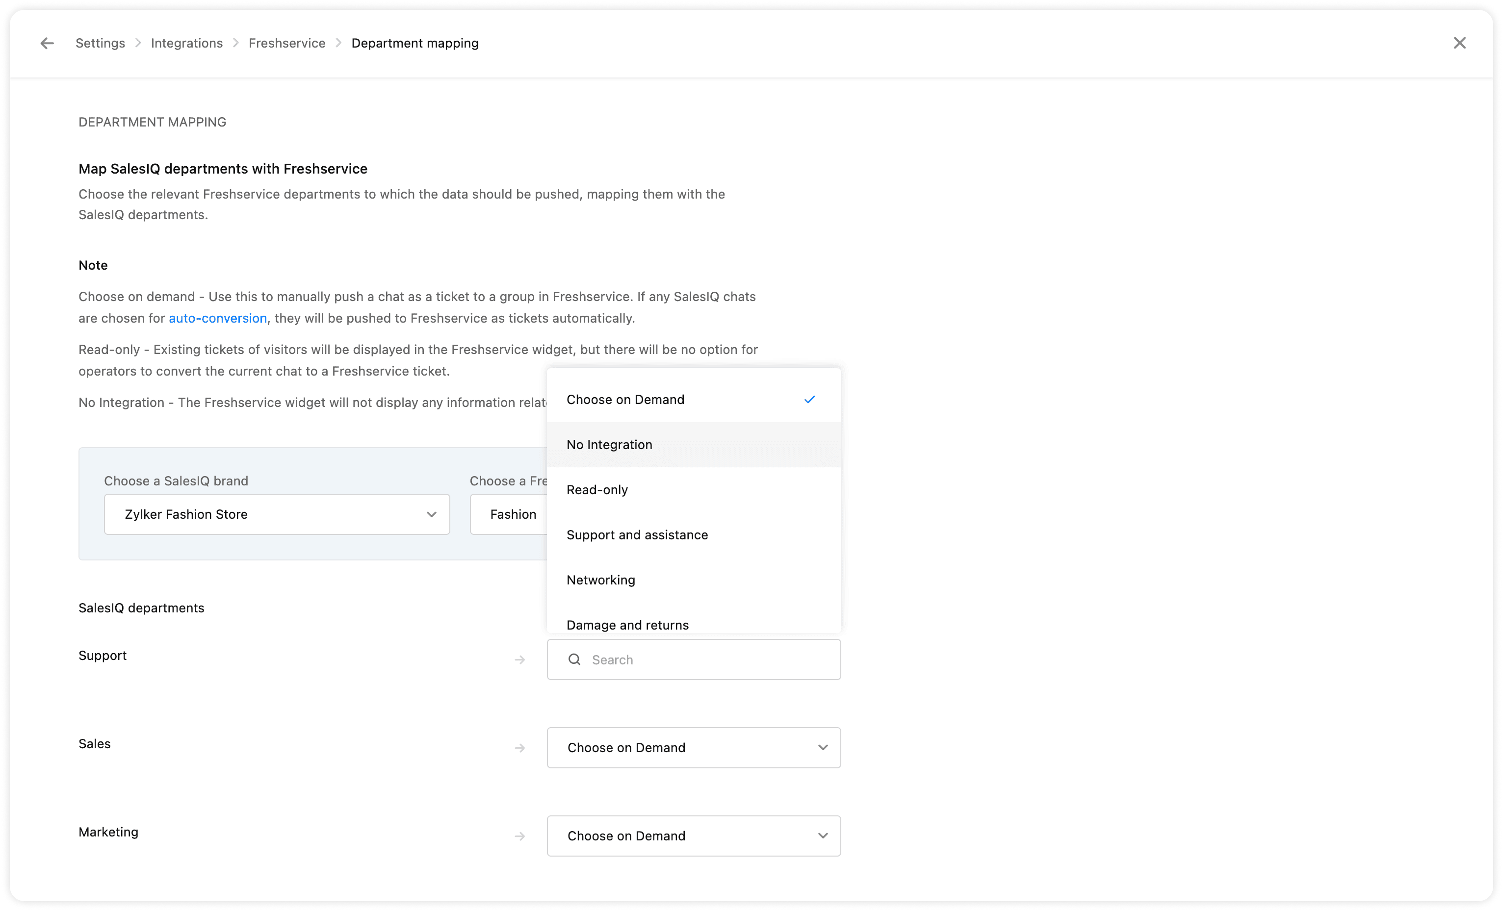The width and height of the screenshot is (1503, 911).
Task: Navigate to Freshservice breadcrumb
Action: [x=286, y=43]
